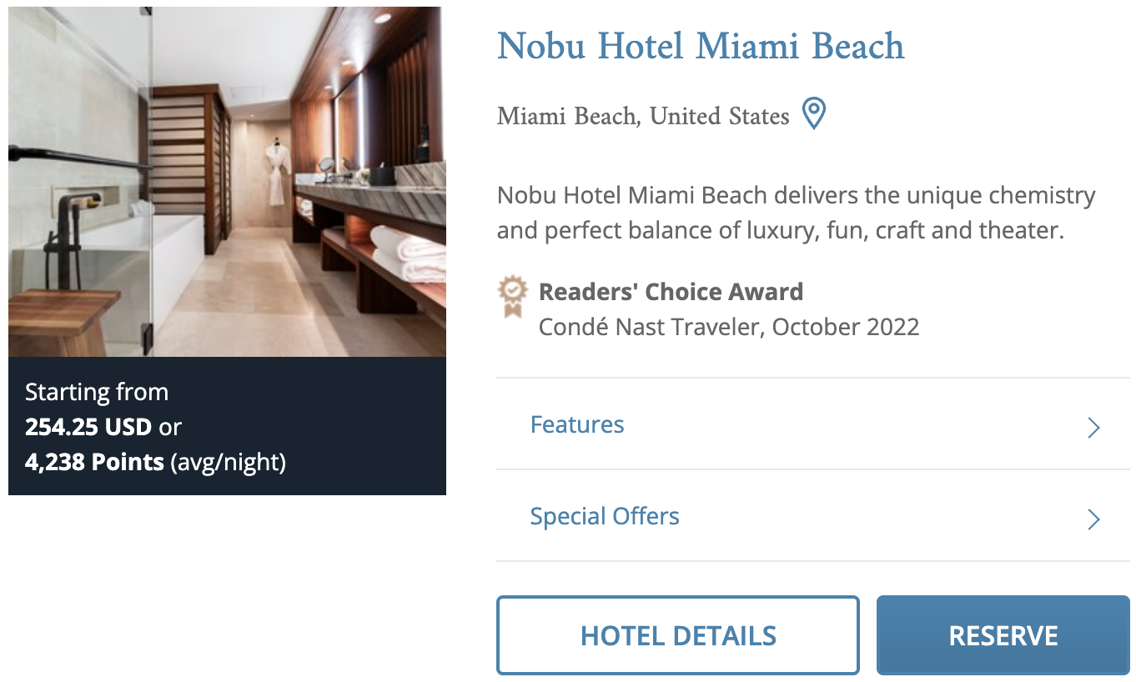Viewport: 1136px width, 682px height.
Task: Click the RESERVE button
Action: coord(1002,634)
